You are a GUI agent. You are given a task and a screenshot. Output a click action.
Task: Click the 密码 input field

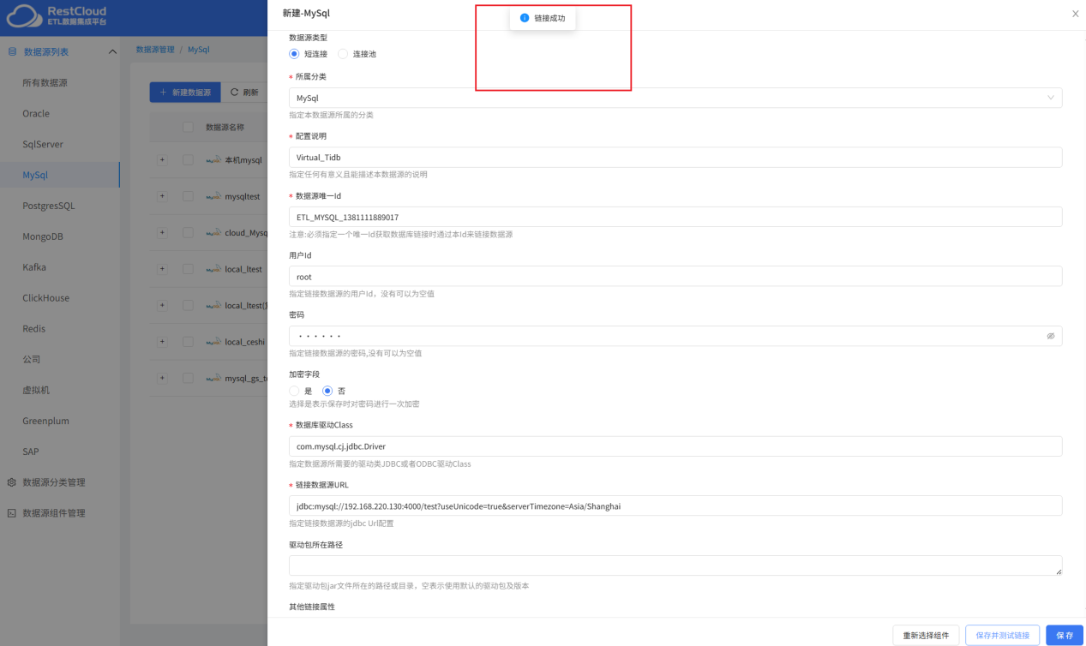(675, 336)
